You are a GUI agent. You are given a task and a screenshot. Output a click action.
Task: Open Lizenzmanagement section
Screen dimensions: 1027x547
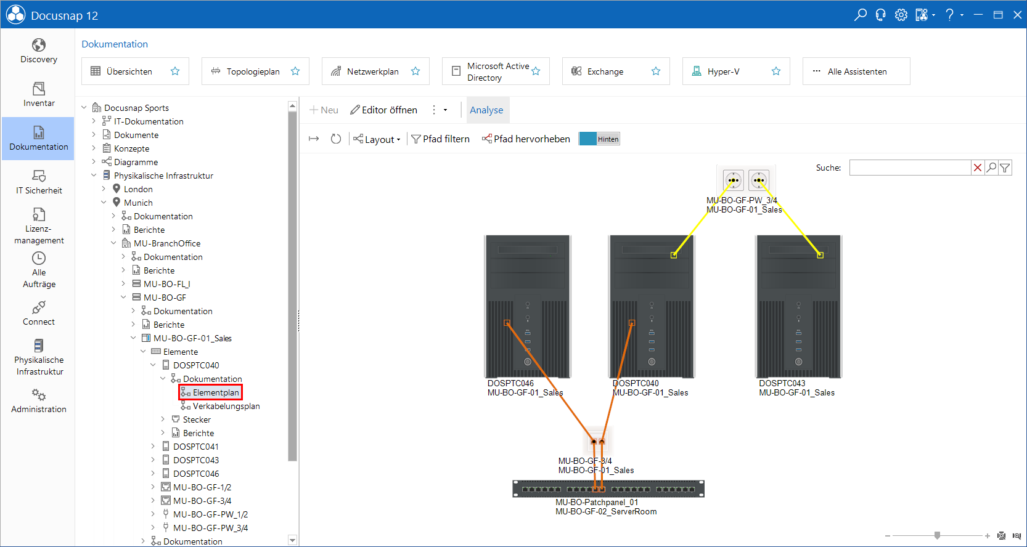pyautogui.click(x=38, y=226)
